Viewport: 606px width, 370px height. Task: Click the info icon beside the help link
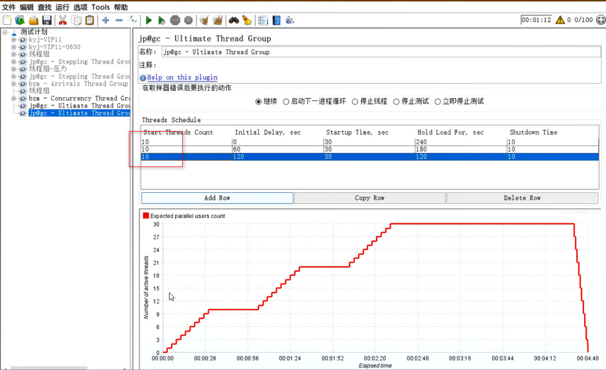pos(143,77)
